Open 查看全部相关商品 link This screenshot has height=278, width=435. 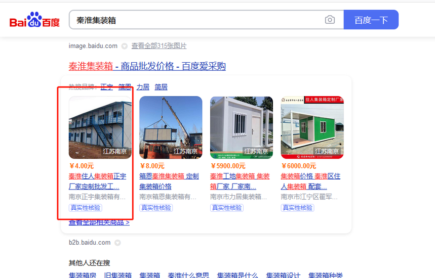(99, 222)
